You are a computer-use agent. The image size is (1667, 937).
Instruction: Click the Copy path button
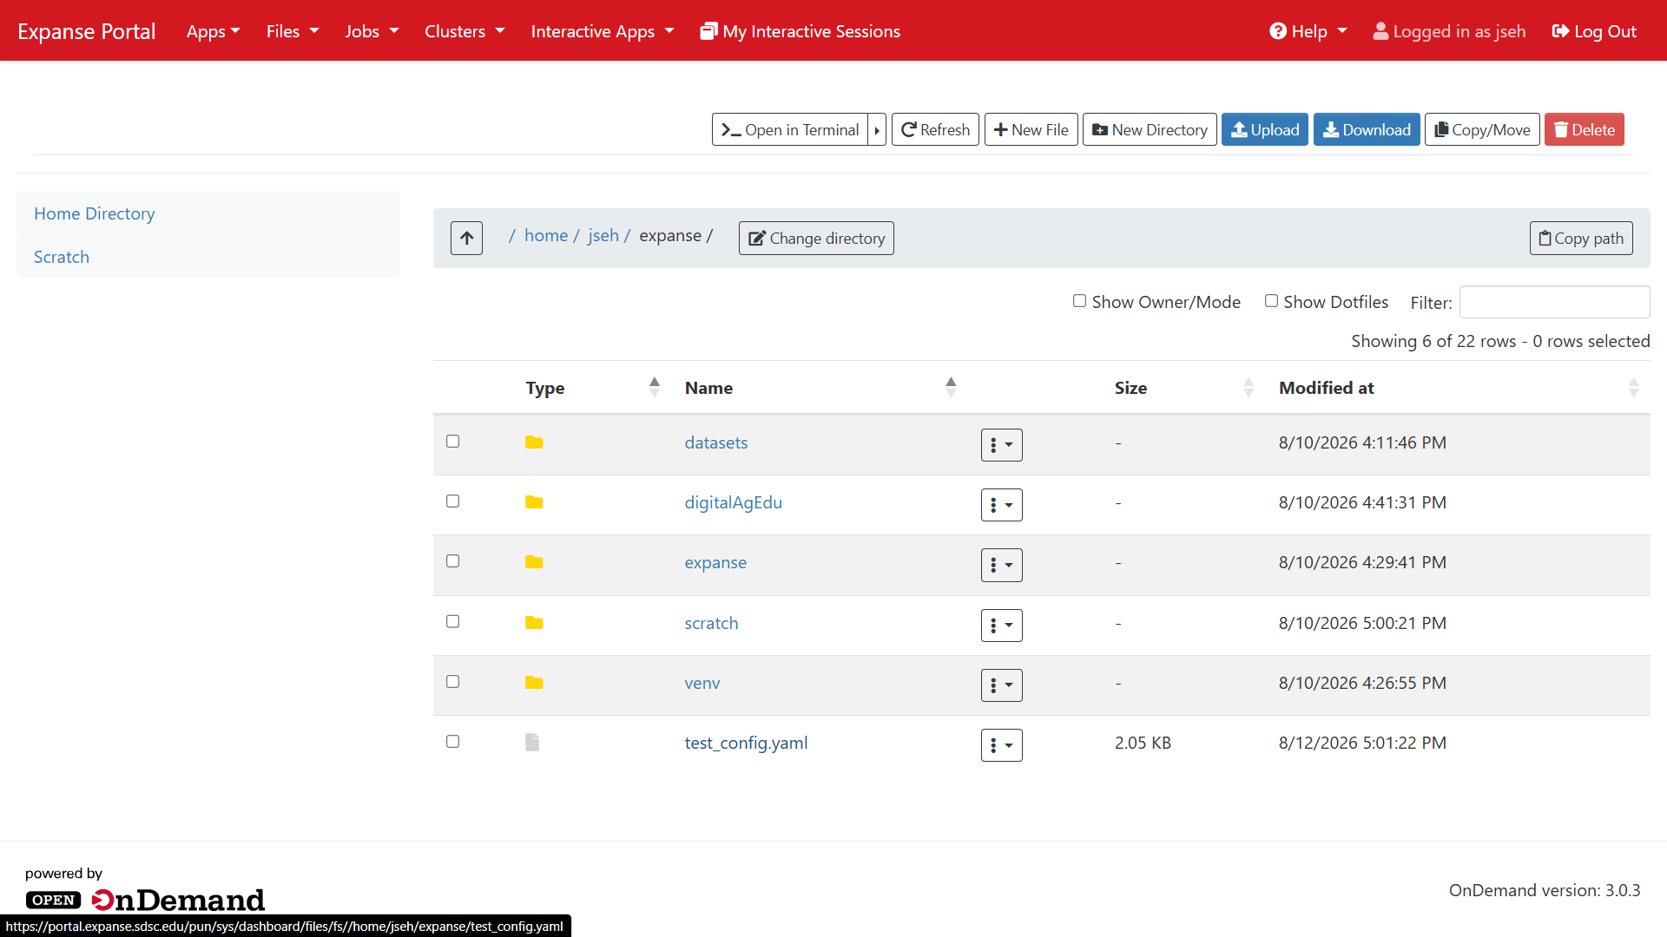click(1581, 238)
